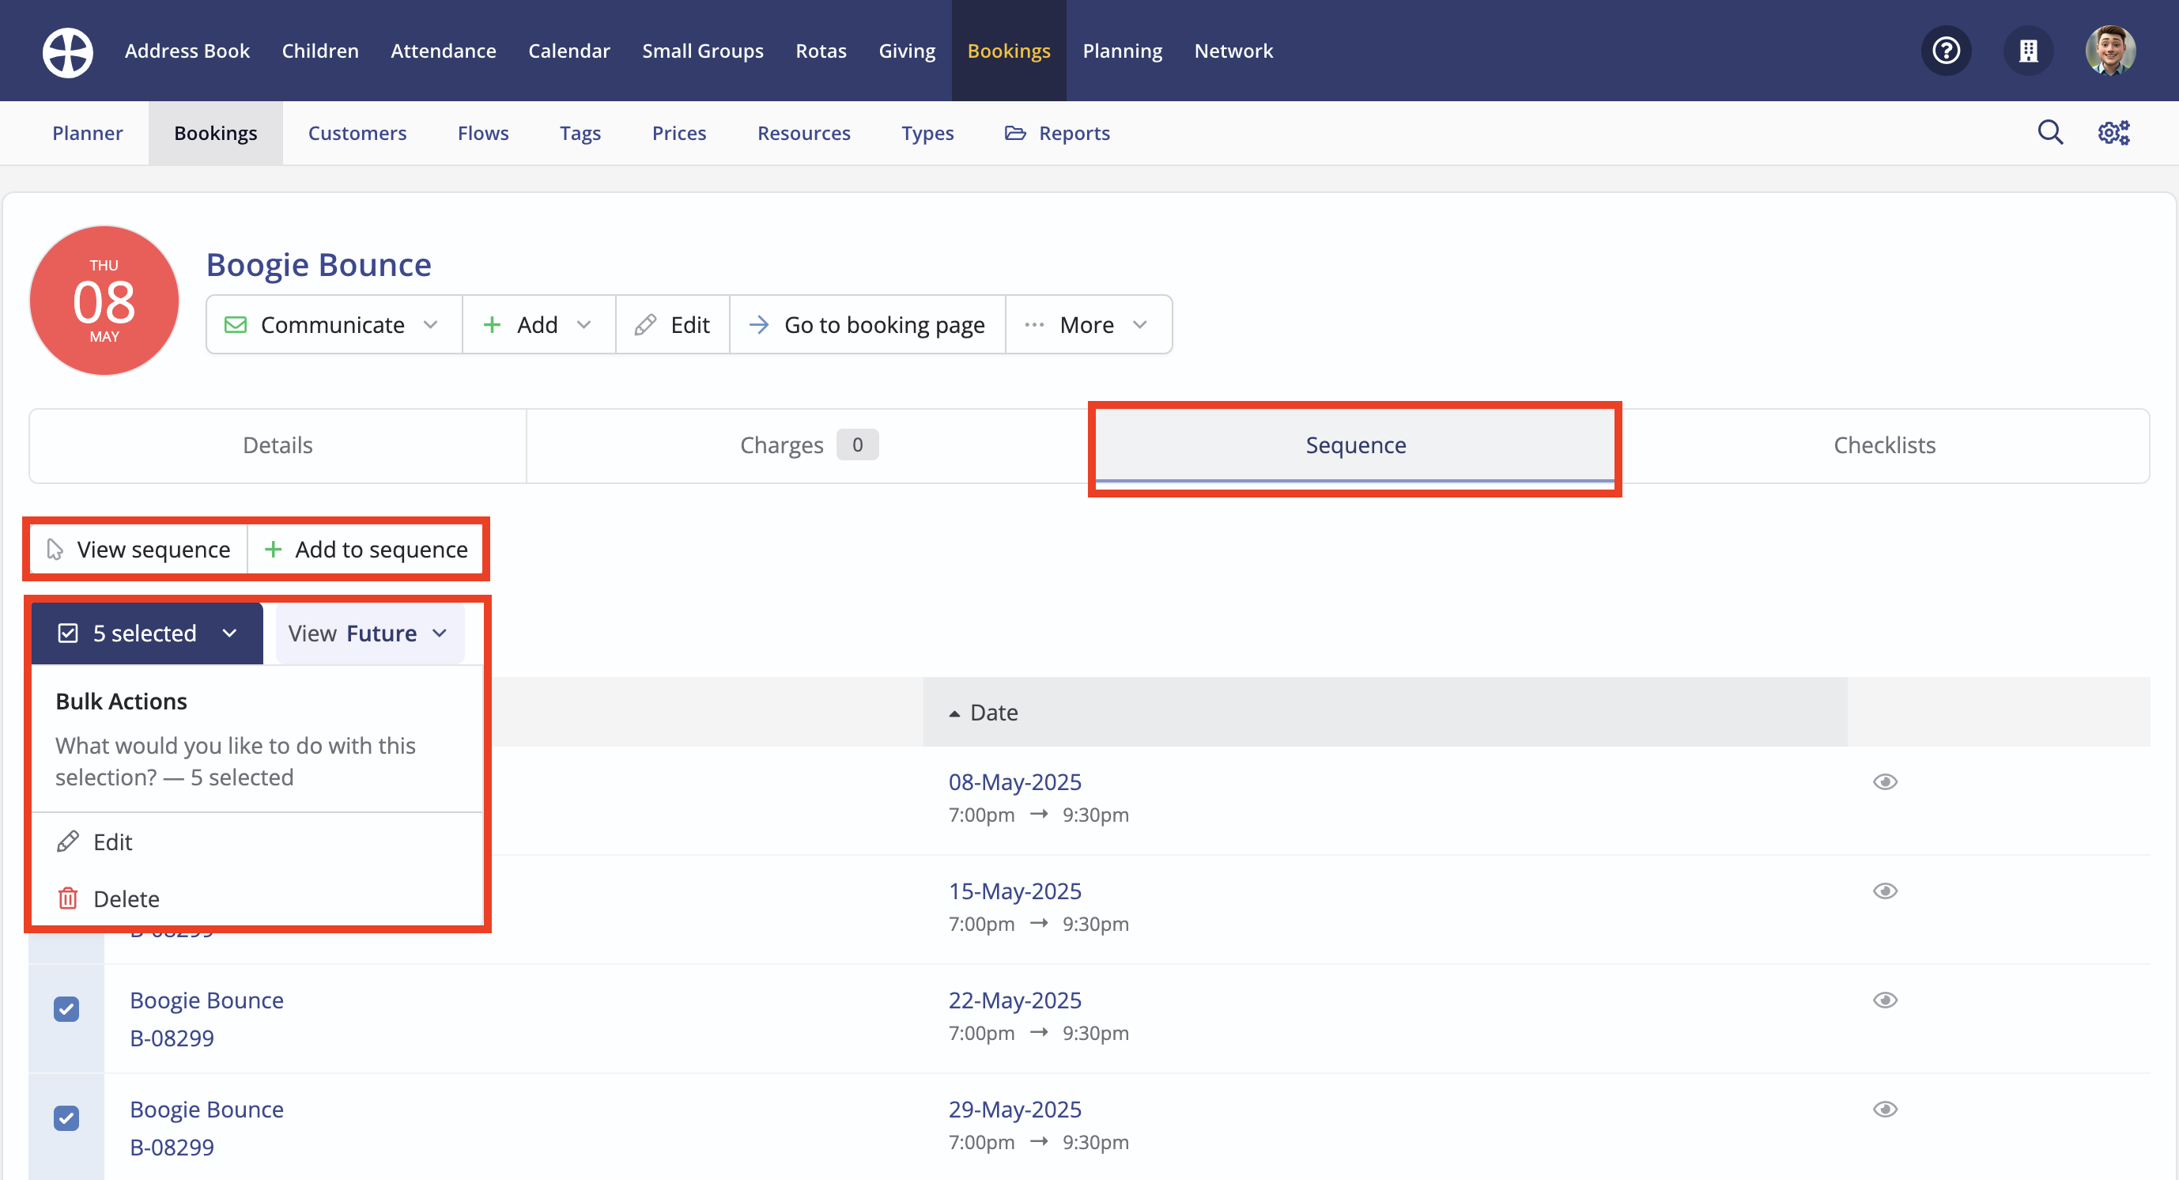Switch to the Checklists tab

tap(1884, 446)
